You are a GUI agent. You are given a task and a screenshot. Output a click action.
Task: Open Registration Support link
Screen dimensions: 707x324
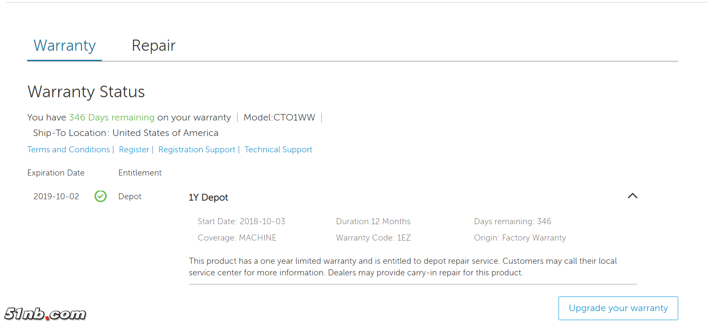[x=197, y=150]
